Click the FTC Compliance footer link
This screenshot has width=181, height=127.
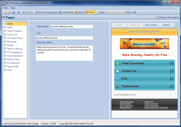pyautogui.click(x=126, y=105)
